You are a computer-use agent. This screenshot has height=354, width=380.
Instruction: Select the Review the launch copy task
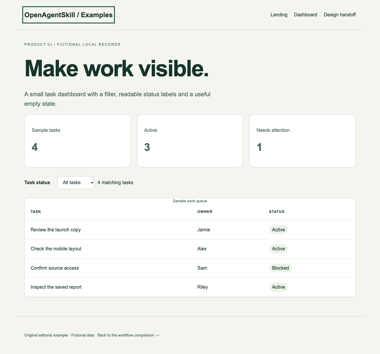(56, 230)
